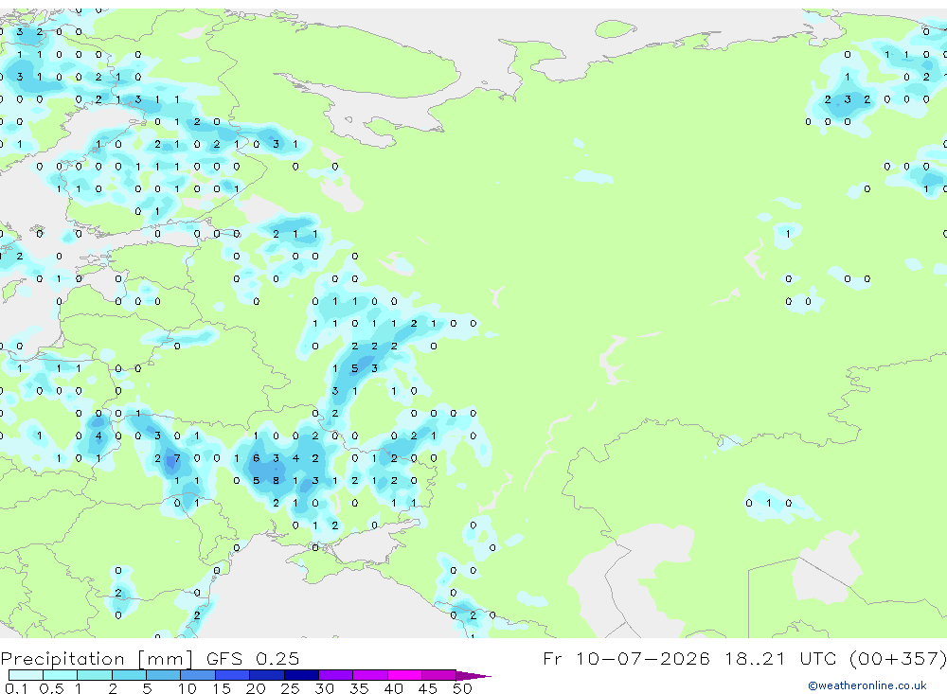
Task: Click the '7' precipitation value on map
Action: pyautogui.click(x=177, y=458)
